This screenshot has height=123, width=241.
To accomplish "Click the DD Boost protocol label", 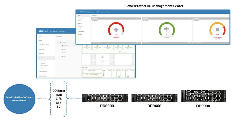I will [59, 91].
